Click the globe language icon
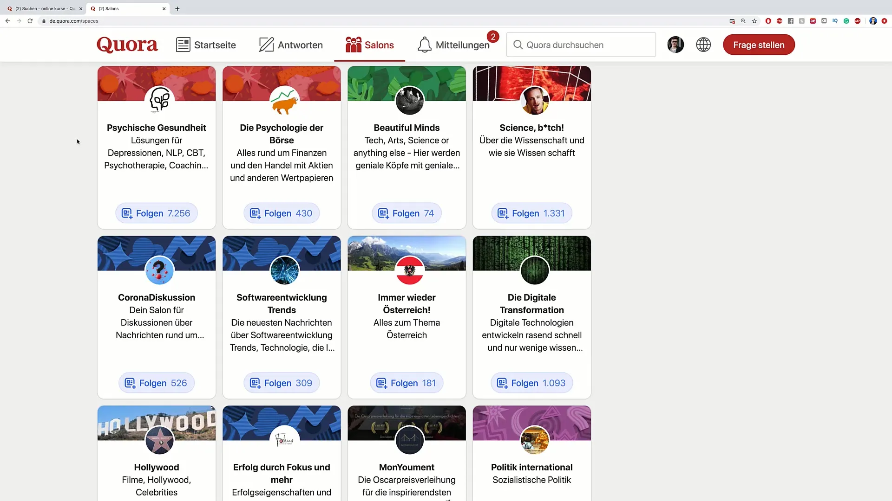 tap(703, 45)
